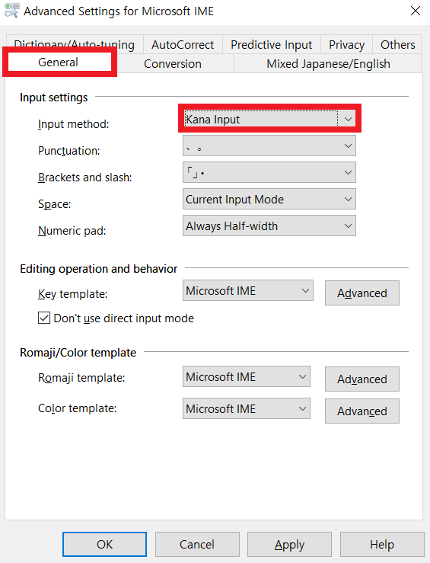Click the Input settings heading

point(54,98)
